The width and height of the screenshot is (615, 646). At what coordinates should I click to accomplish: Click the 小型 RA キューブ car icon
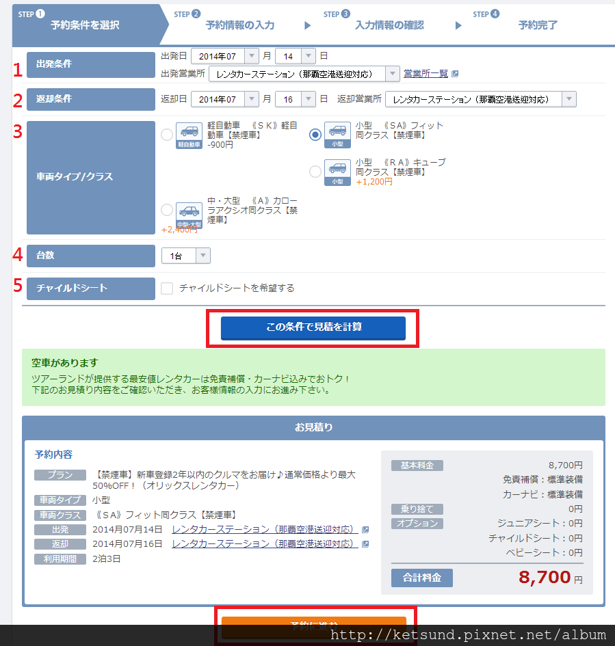(337, 173)
